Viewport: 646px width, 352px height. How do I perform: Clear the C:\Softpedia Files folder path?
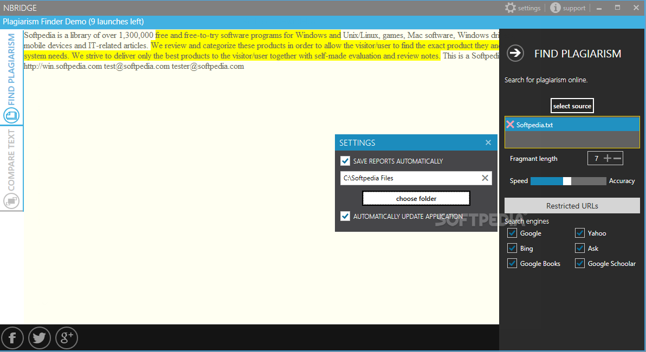coord(485,178)
